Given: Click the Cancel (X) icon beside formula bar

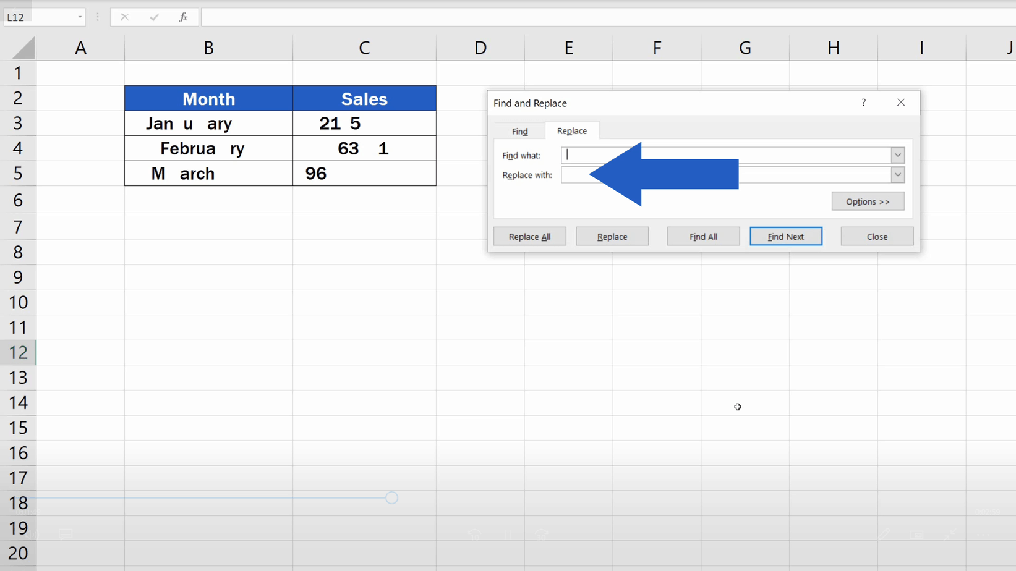Looking at the screenshot, I should pos(125,17).
